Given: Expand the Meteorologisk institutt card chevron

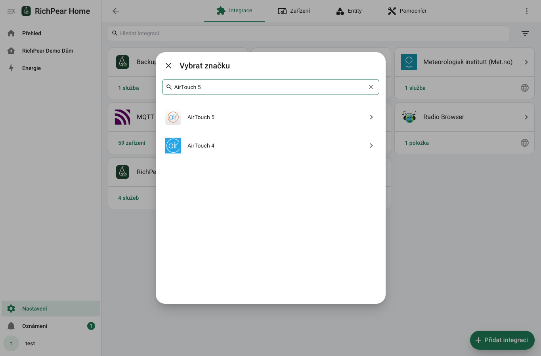Looking at the screenshot, I should [x=526, y=62].
